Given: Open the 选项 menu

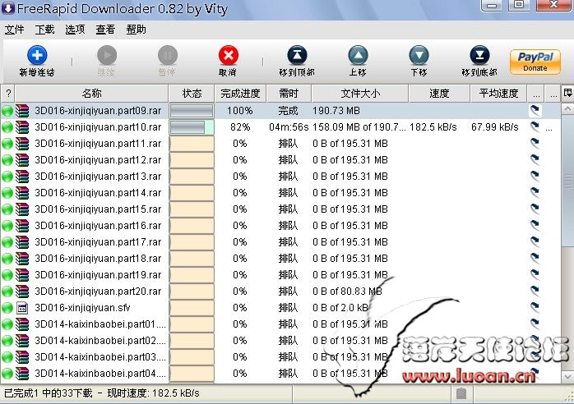Looking at the screenshot, I should (75, 30).
